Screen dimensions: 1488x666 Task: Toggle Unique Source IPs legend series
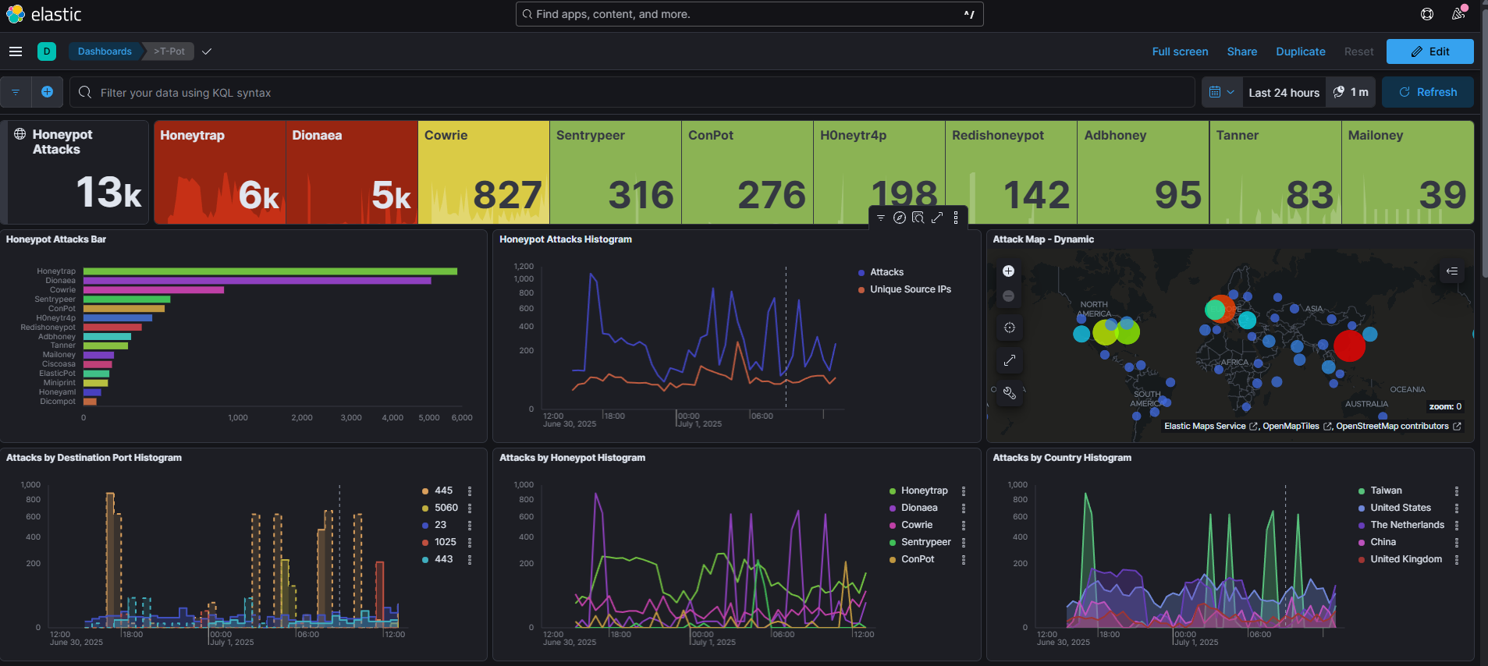point(910,289)
